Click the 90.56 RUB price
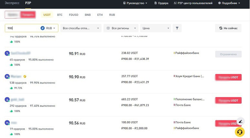This screenshot has height=138, width=250. coord(77,123)
